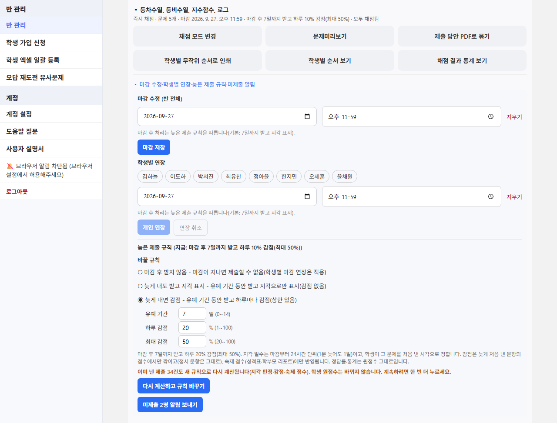Collapse the '등차수열, 등비수열' assignment section
Image resolution: width=557 pixels, height=423 pixels.
136,10
